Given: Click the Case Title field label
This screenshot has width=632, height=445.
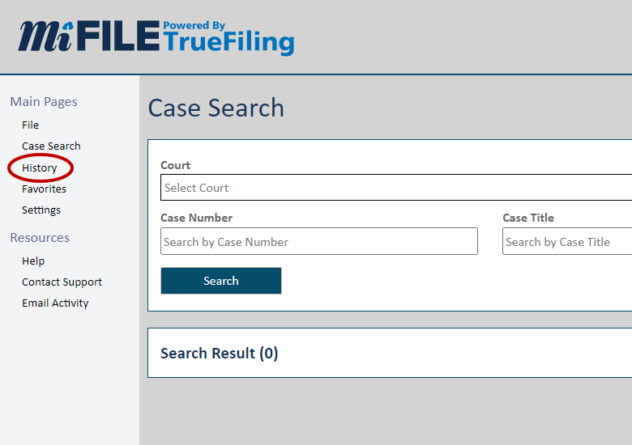Looking at the screenshot, I should [528, 218].
